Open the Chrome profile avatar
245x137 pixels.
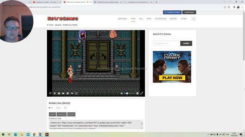(238, 7)
